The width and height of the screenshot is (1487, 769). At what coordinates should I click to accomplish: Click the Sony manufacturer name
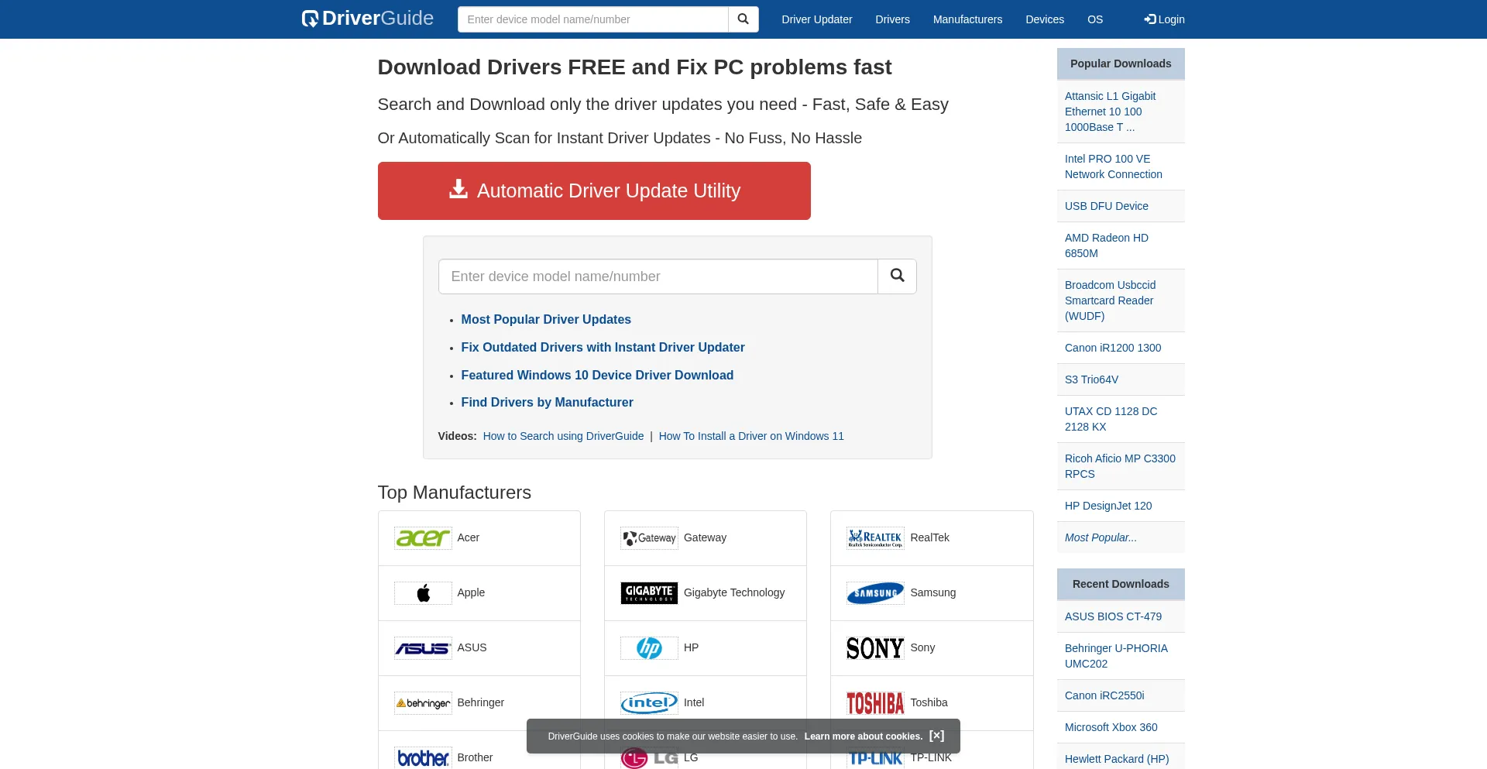(x=922, y=647)
